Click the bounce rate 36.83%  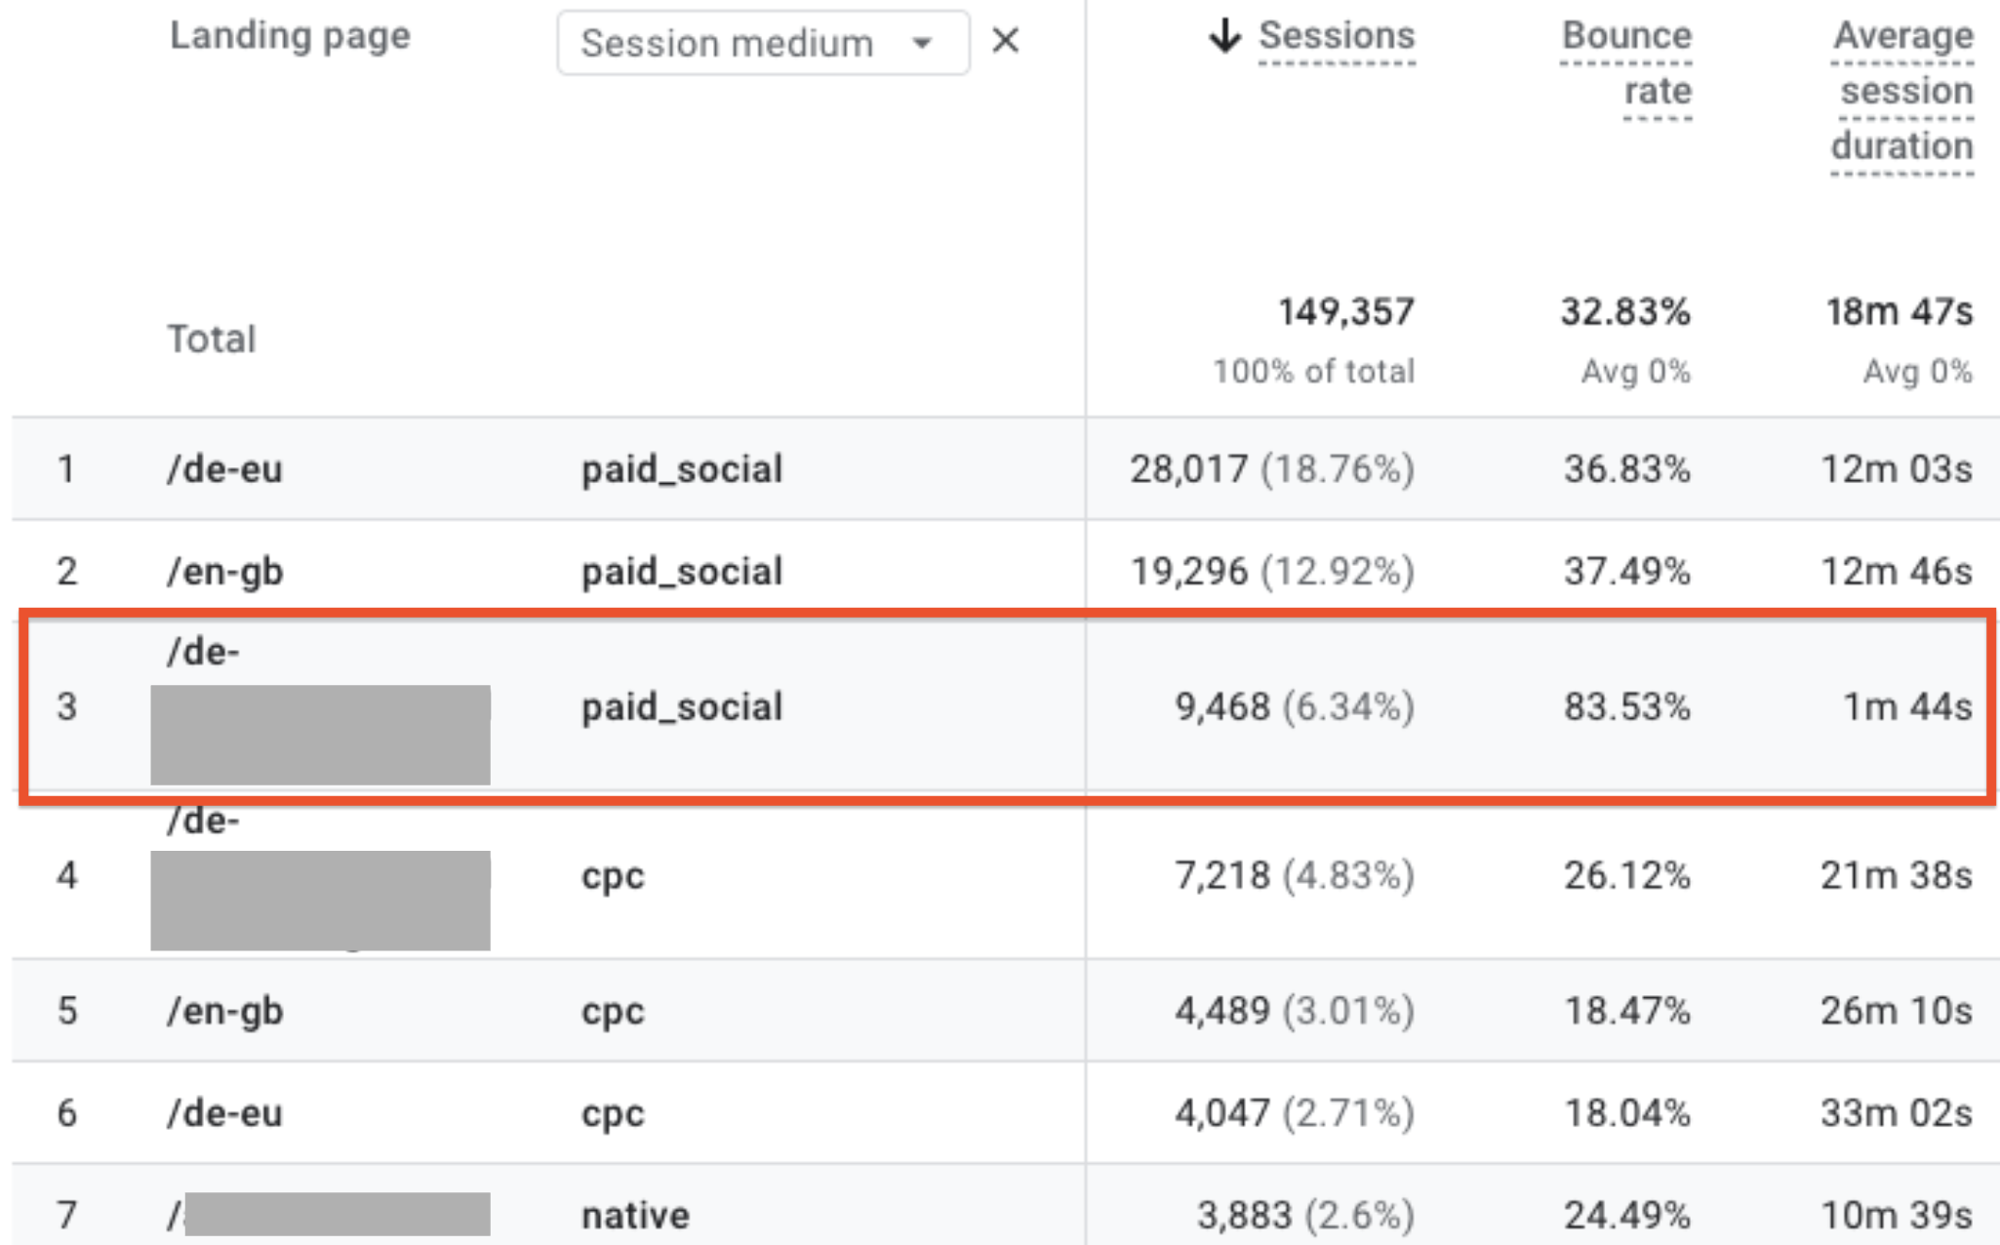1627,469
